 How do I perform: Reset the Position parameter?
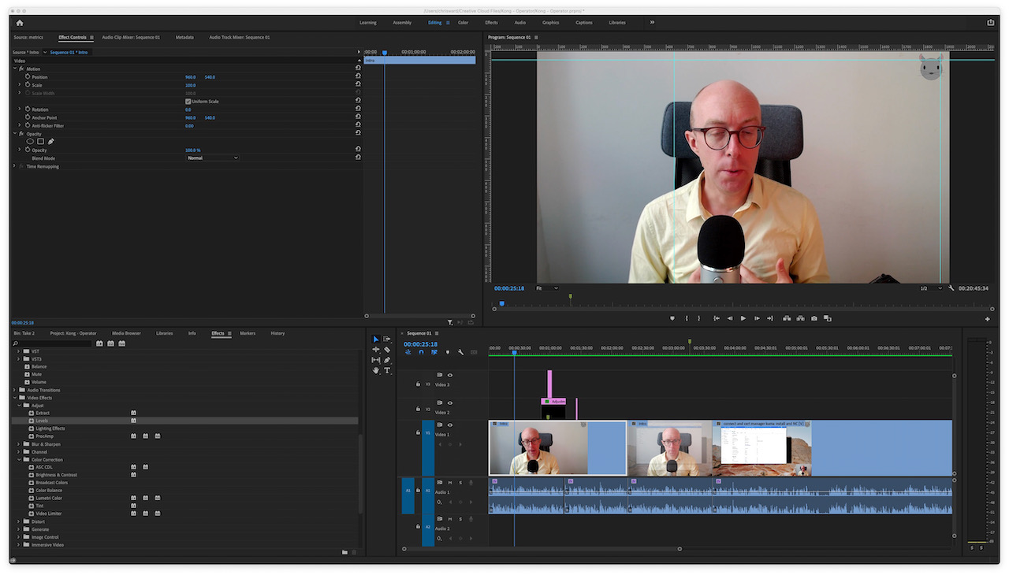click(x=358, y=77)
